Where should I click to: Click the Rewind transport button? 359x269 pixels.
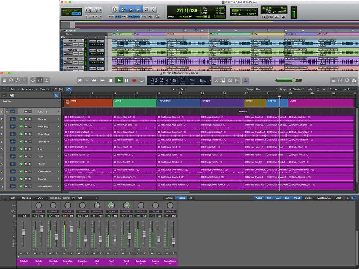pos(94,80)
